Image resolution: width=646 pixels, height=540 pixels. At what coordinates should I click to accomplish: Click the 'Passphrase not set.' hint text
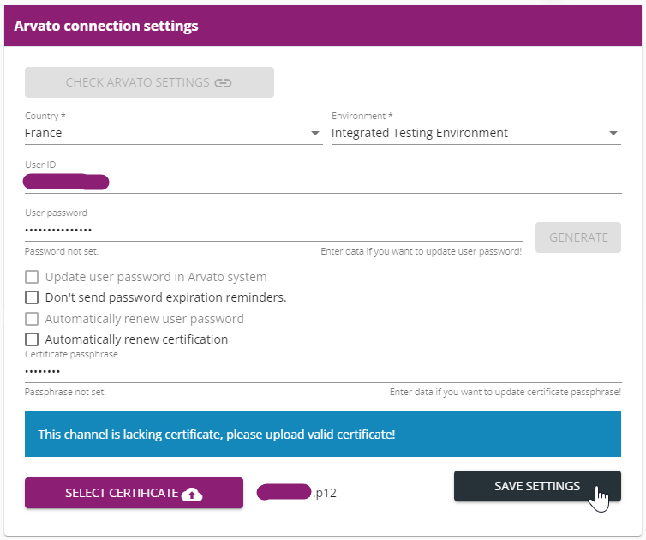click(x=65, y=392)
